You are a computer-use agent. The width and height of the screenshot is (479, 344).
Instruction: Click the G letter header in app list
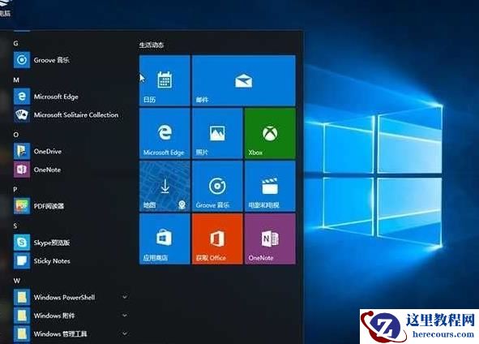point(16,44)
